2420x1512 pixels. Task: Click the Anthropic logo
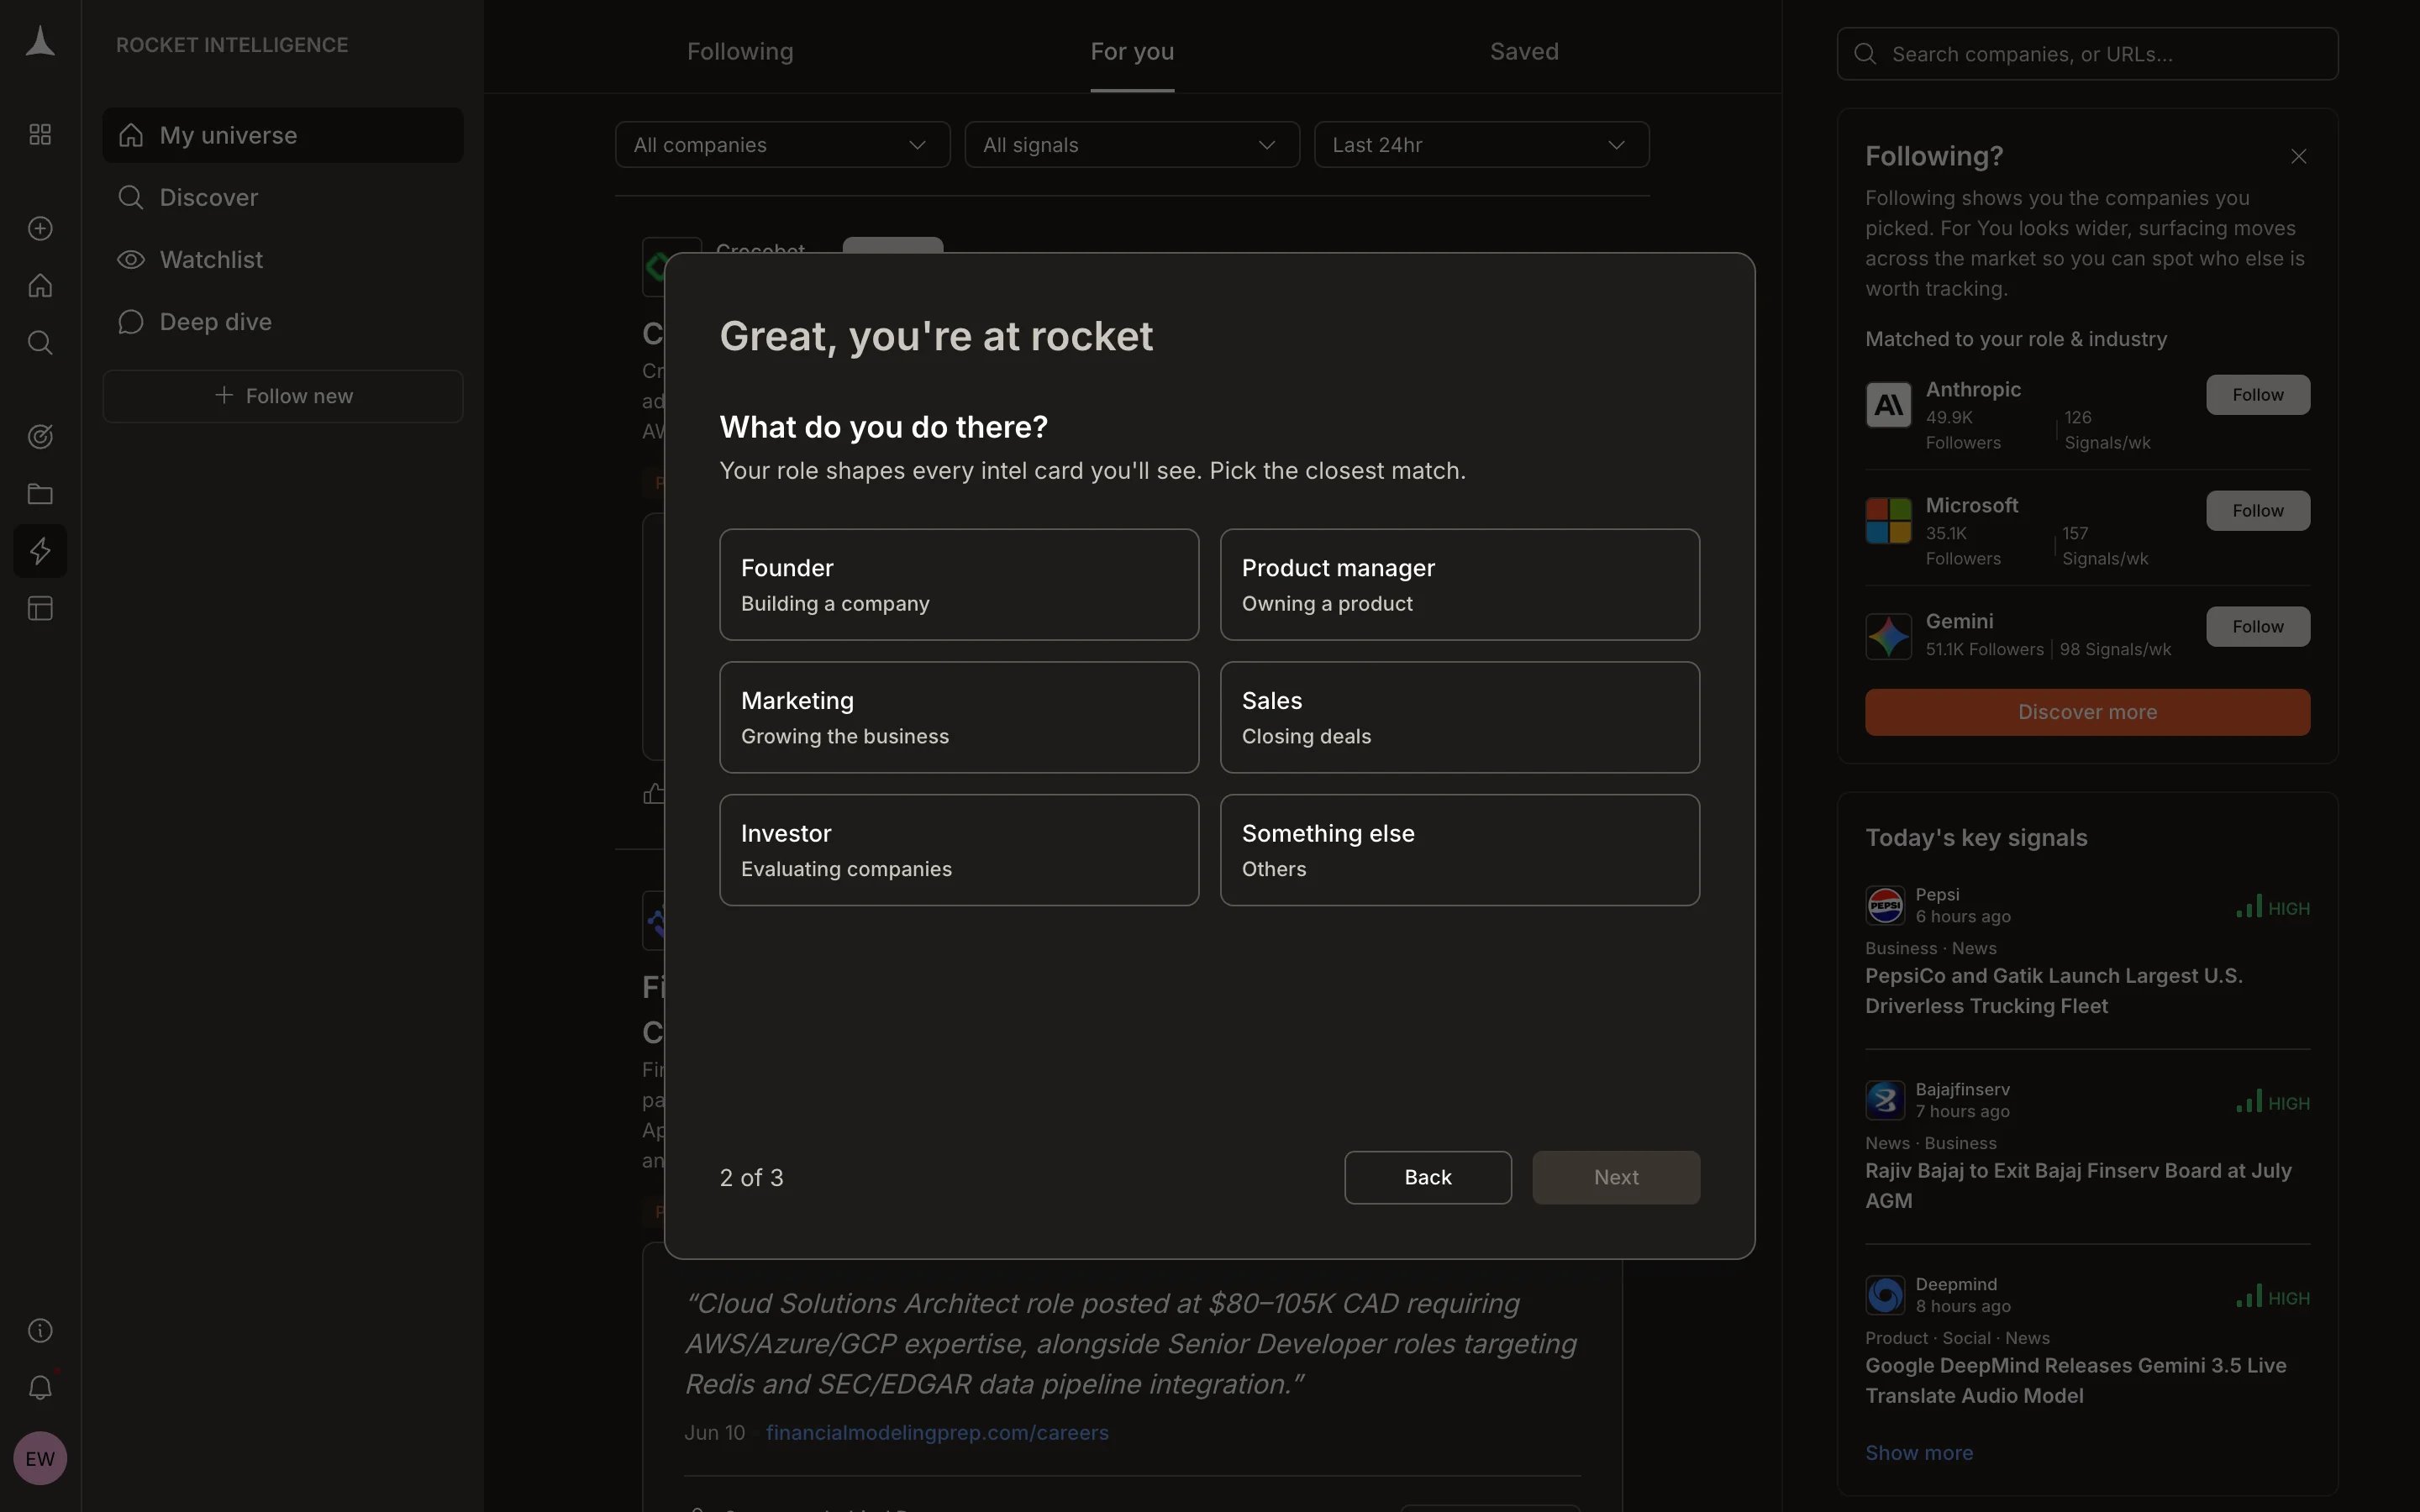tap(1888, 405)
